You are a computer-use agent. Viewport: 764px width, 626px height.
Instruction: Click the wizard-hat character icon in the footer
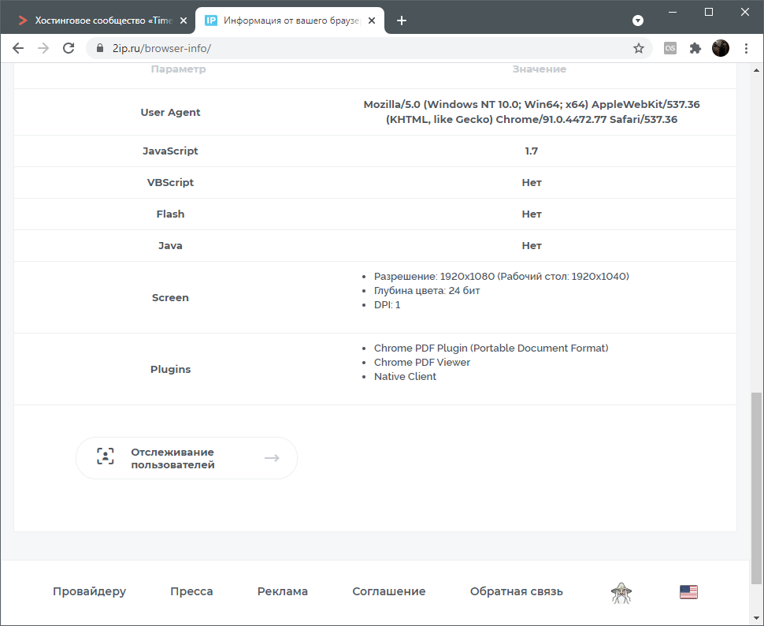pos(621,593)
